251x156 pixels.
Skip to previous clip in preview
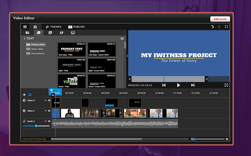(164, 85)
